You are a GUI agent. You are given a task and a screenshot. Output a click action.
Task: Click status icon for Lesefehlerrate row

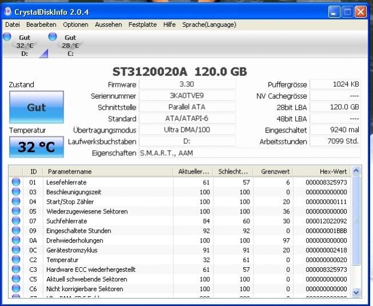[x=16, y=182]
